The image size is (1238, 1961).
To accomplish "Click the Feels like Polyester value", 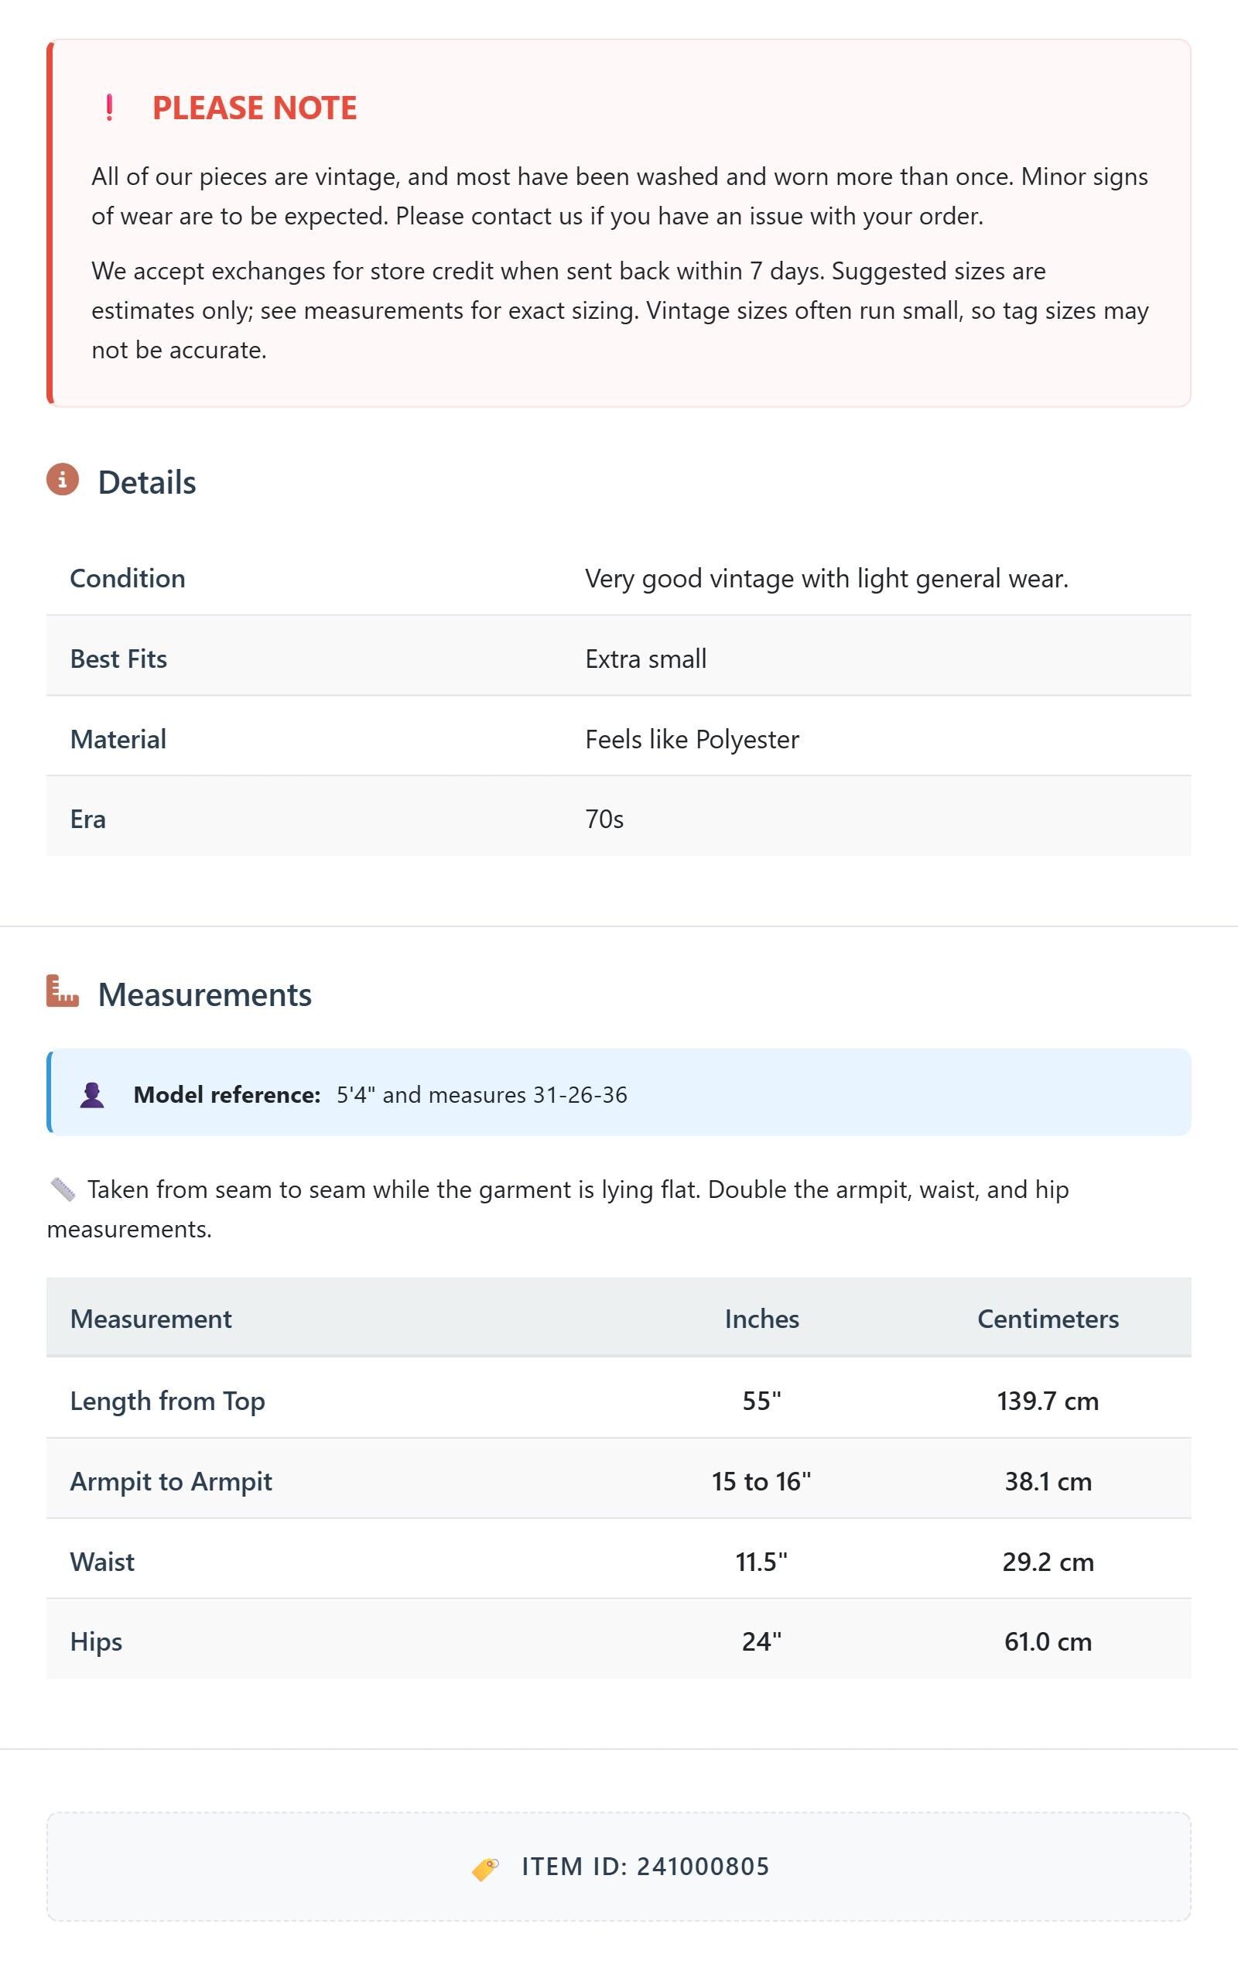I will (x=693, y=740).
